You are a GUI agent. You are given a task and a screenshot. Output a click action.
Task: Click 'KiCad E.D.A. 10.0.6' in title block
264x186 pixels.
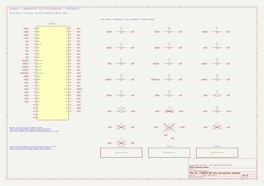pyautogui.click(x=196, y=177)
